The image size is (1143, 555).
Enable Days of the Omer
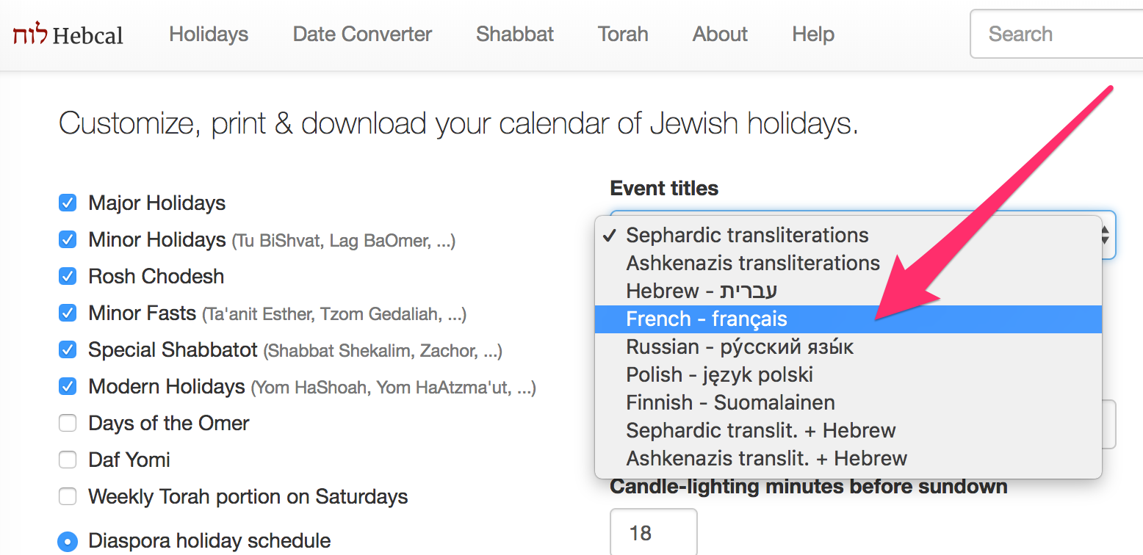pyautogui.click(x=68, y=423)
